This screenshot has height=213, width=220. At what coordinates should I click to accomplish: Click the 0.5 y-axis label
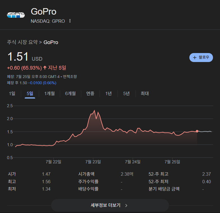(x=10, y=158)
